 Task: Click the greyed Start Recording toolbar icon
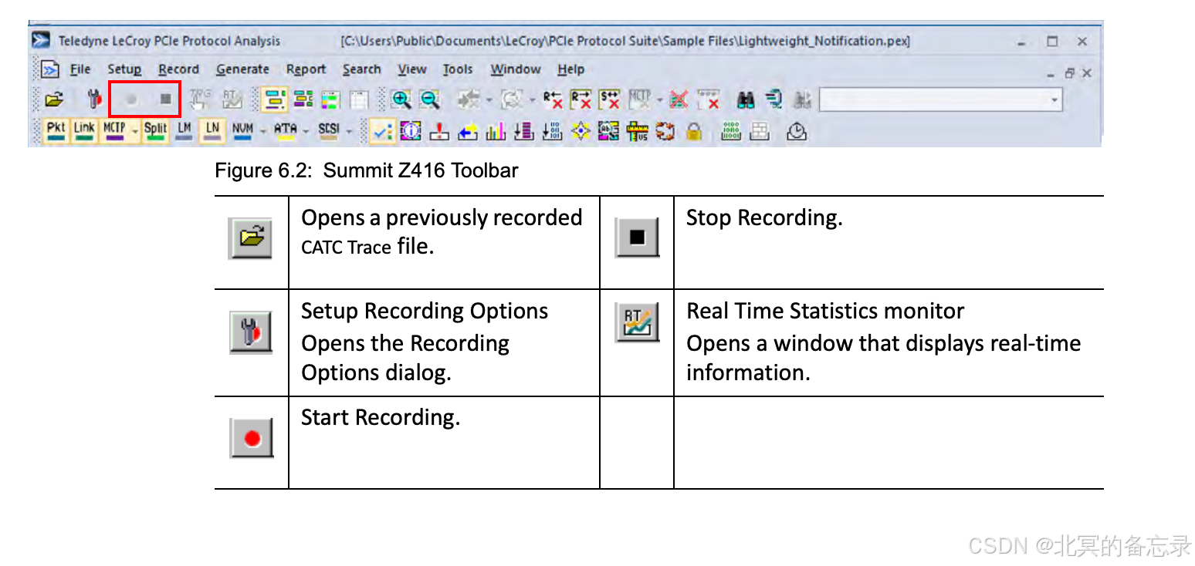click(131, 99)
